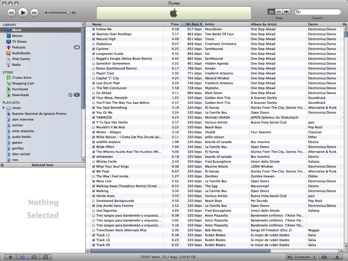Switch to grouped album view
Image resolution: width=348 pixels, height=261 pixels.
tap(279, 12)
